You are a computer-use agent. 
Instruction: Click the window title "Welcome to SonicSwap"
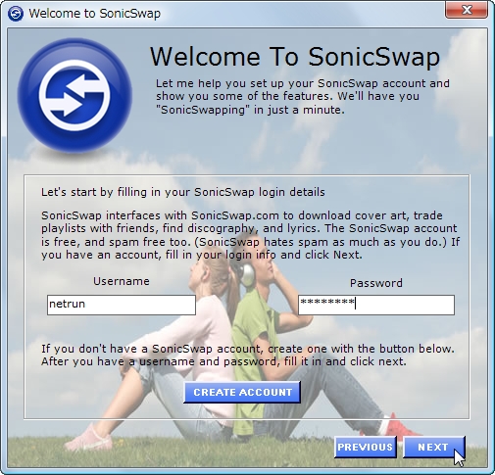coord(95,14)
